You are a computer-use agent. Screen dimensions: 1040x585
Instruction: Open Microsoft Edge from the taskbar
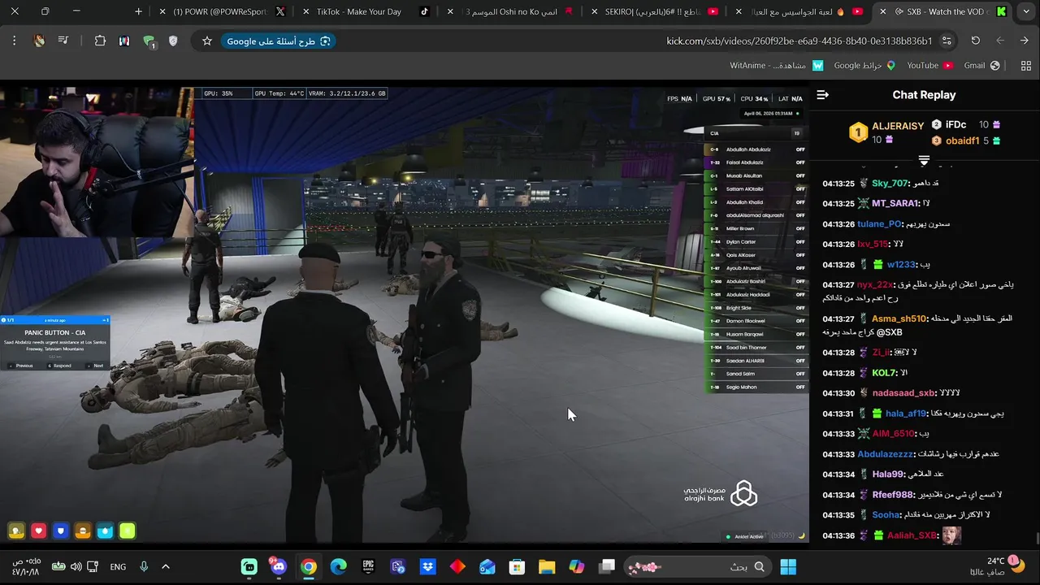point(338,566)
